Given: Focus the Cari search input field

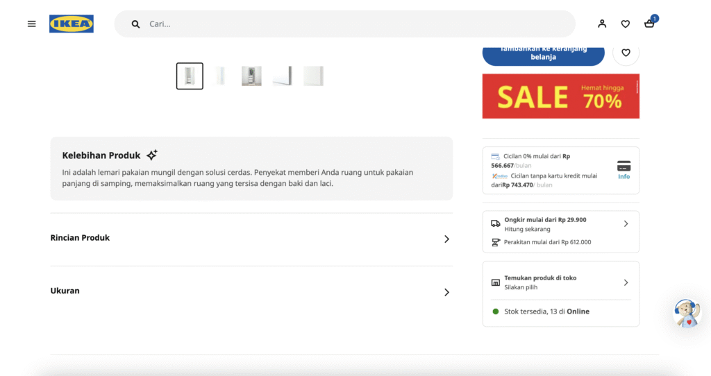Looking at the screenshot, I should [x=347, y=24].
